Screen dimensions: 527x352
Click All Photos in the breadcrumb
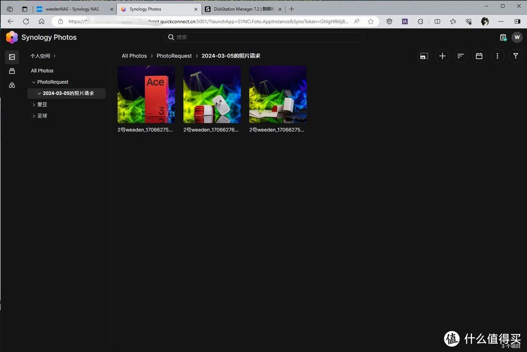[x=134, y=56]
